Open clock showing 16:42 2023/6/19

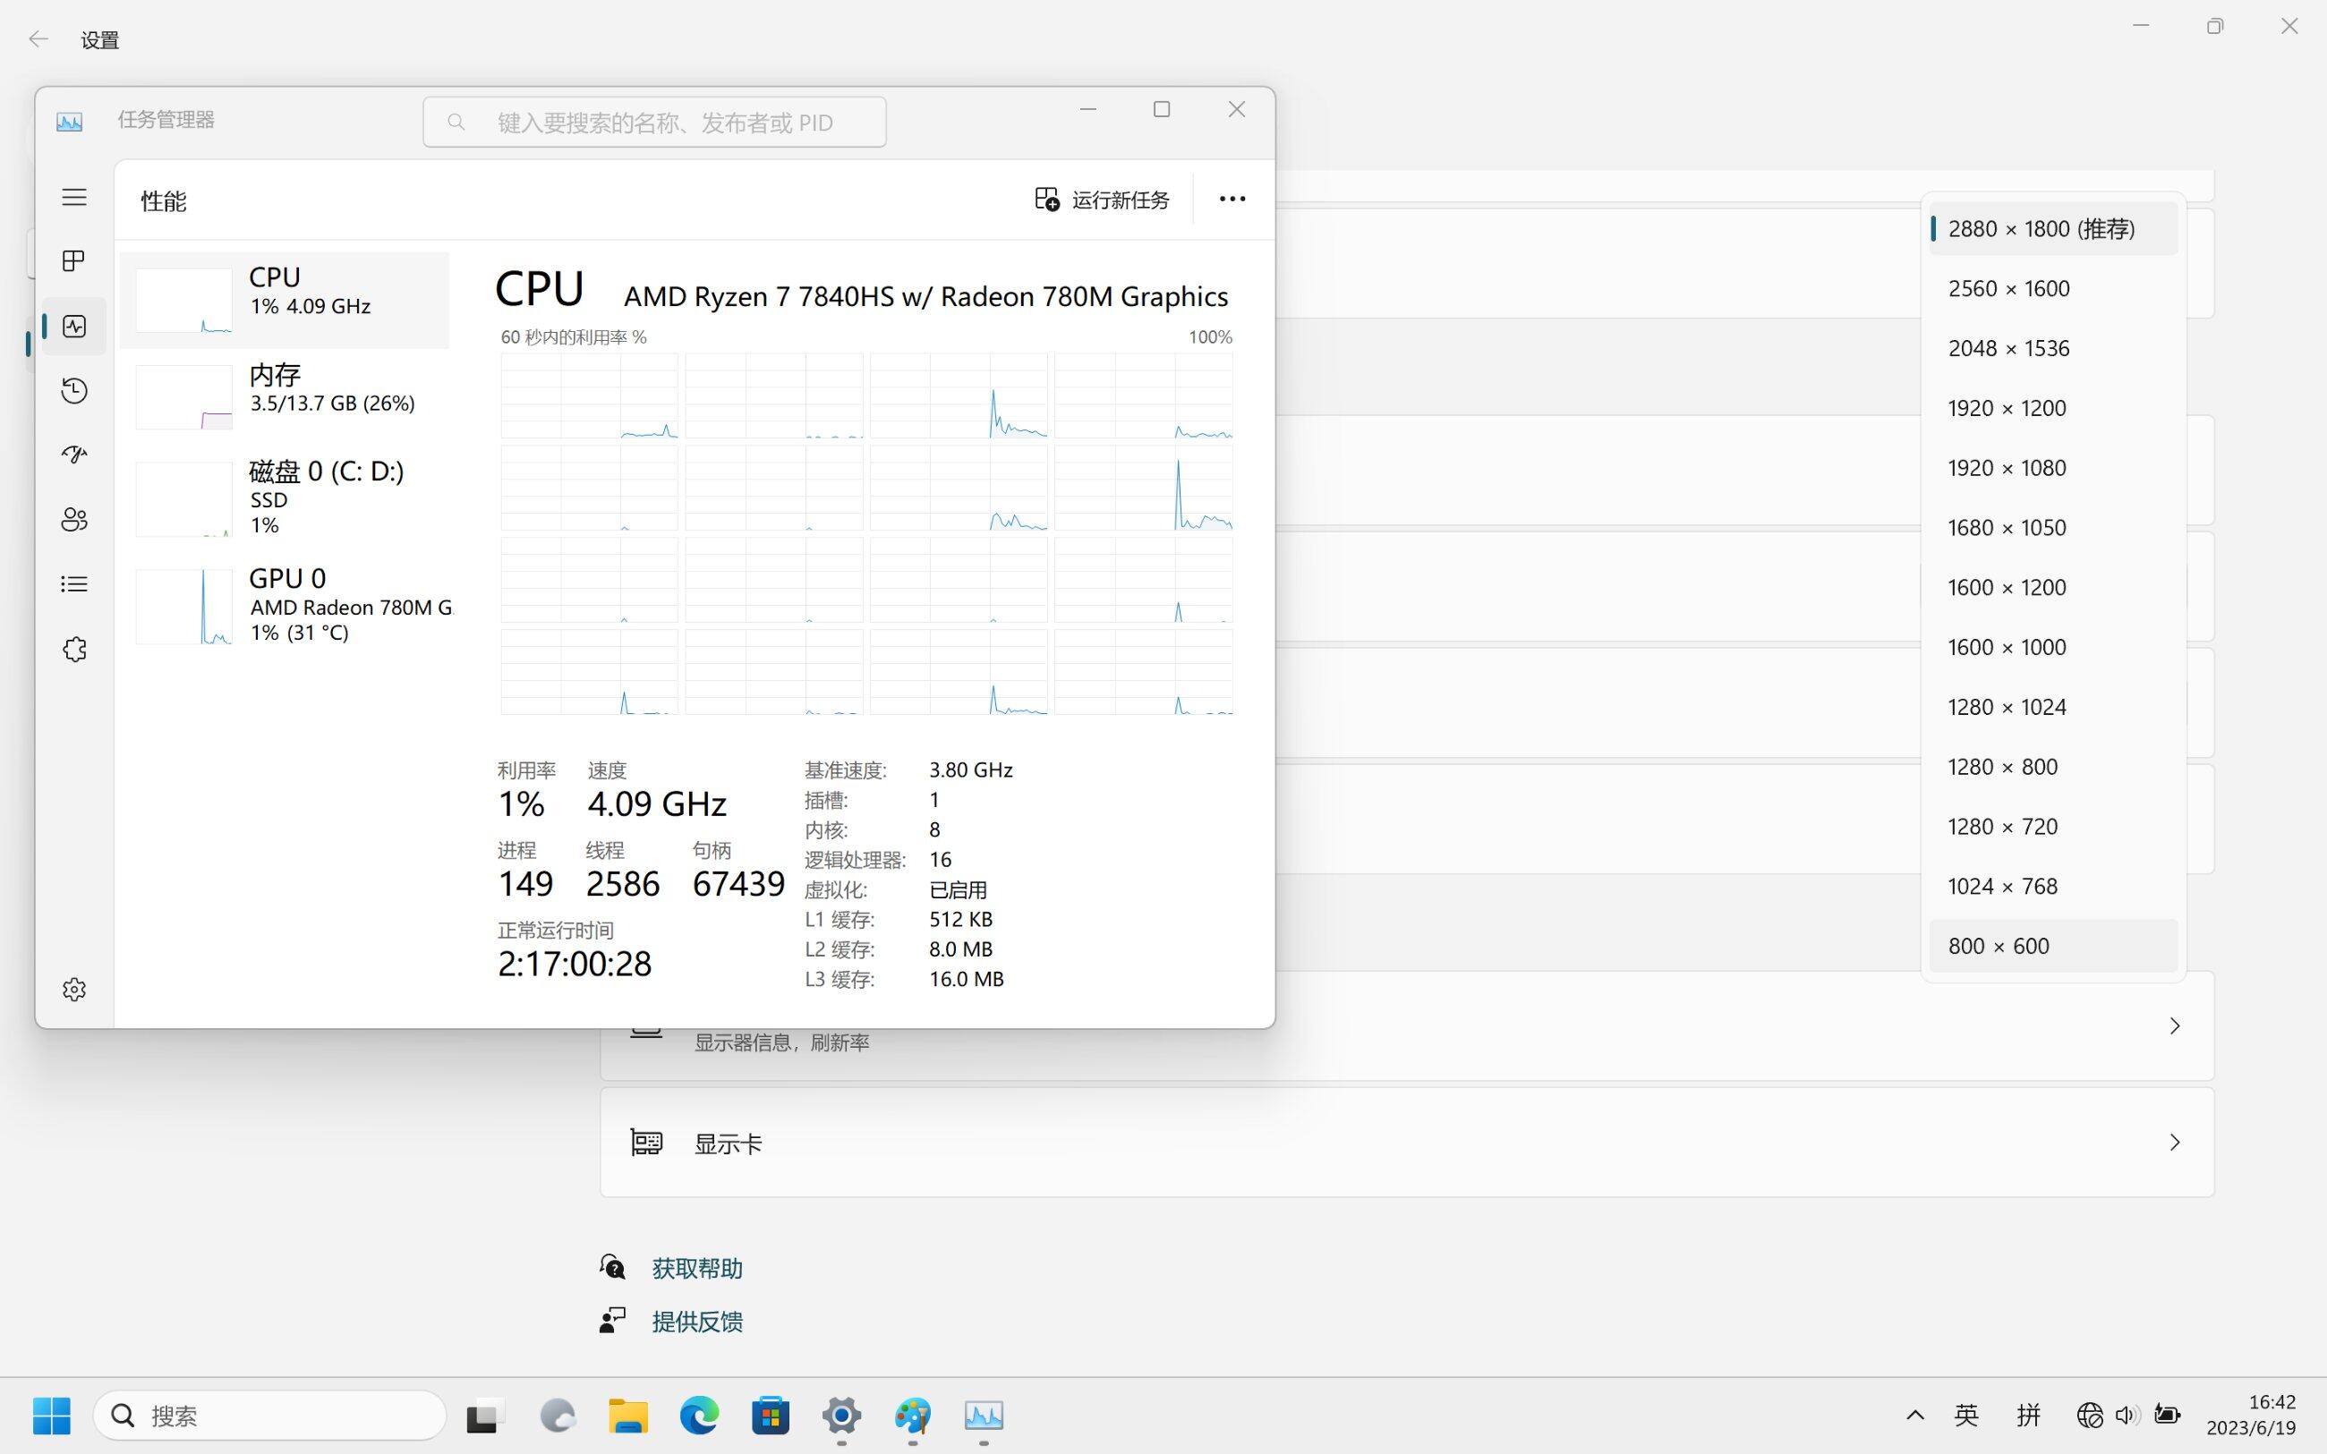tap(2251, 1415)
